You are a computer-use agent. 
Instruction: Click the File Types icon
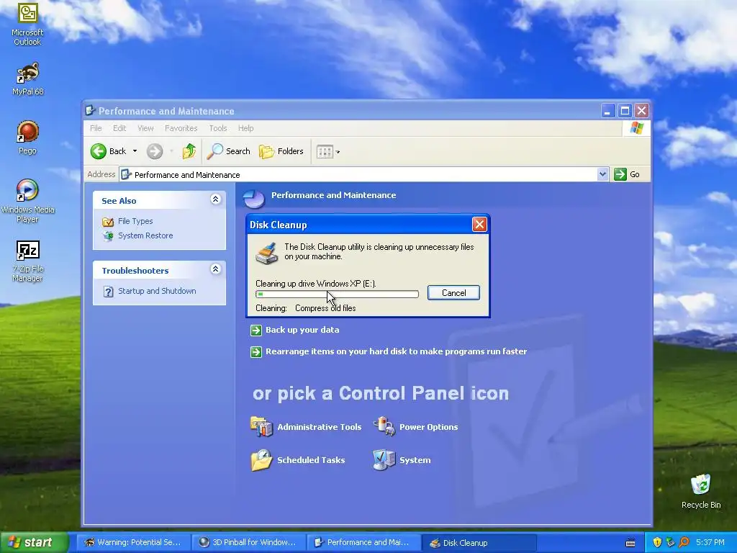(x=108, y=222)
